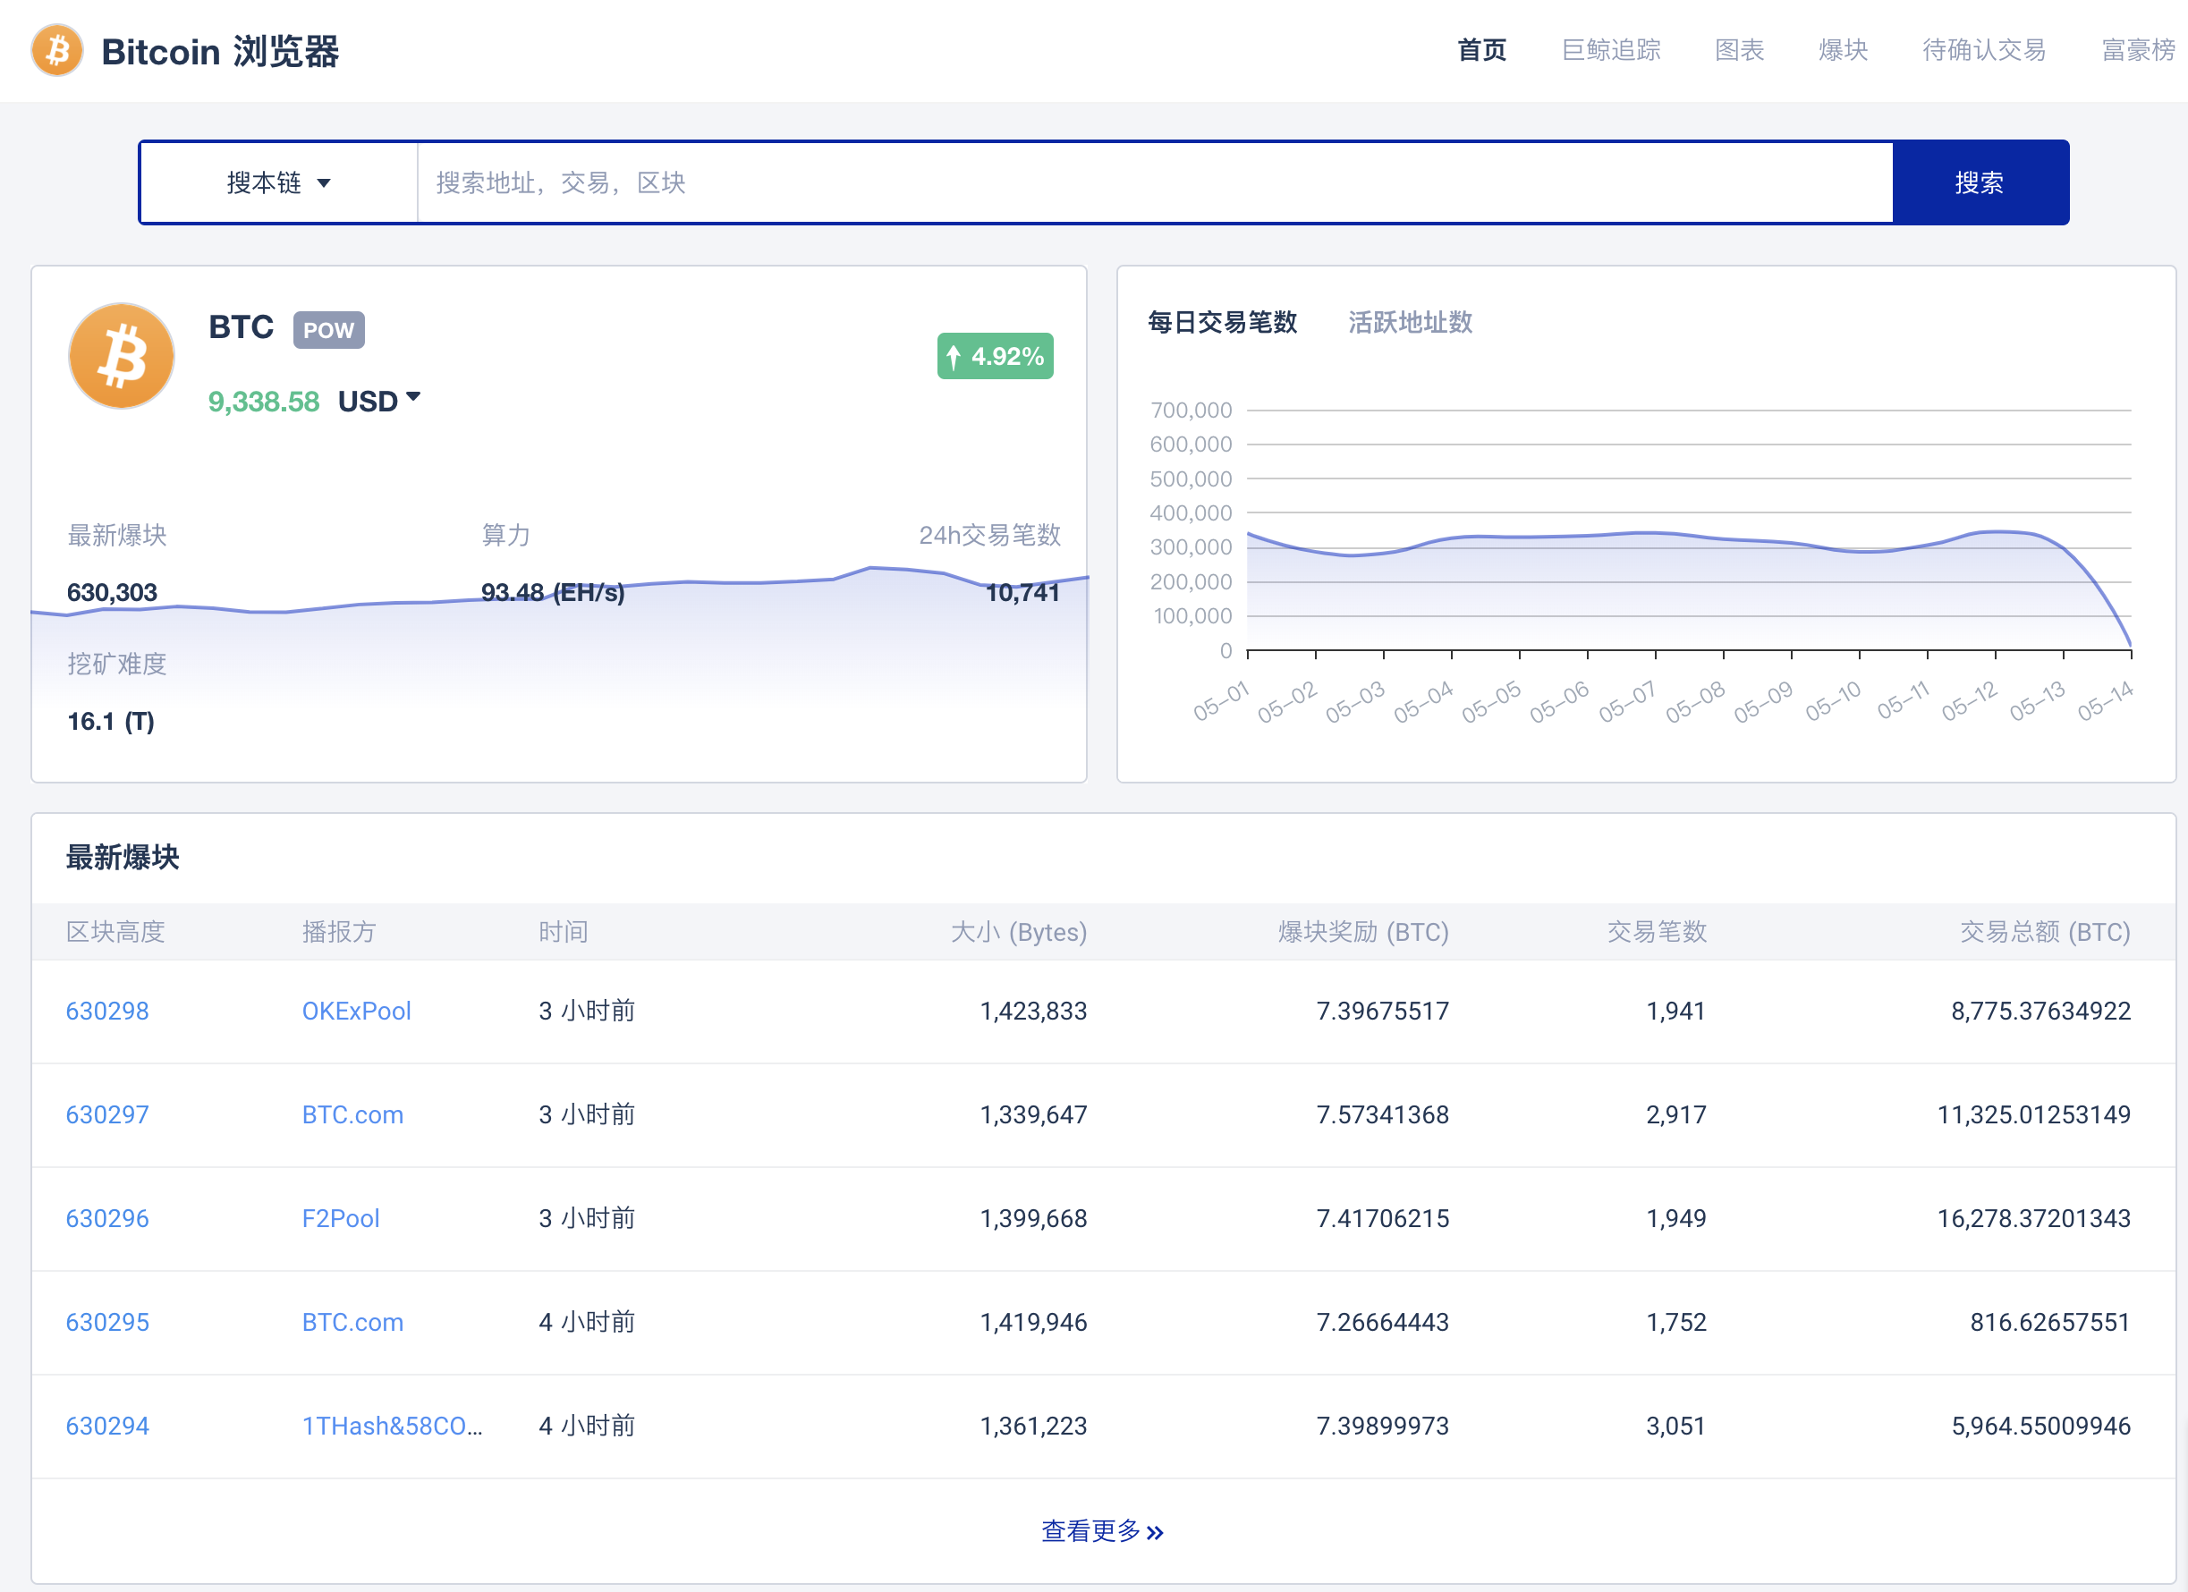The height and width of the screenshot is (1592, 2188).
Task: Click the hashrate value 93.48 (EH/s)
Action: pyautogui.click(x=553, y=591)
